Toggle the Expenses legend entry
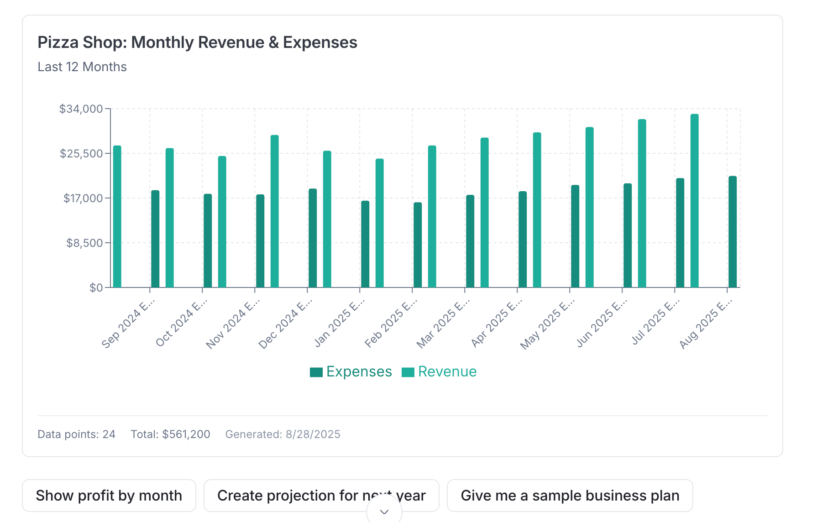Screen dimensions: 817x522 tap(351, 372)
